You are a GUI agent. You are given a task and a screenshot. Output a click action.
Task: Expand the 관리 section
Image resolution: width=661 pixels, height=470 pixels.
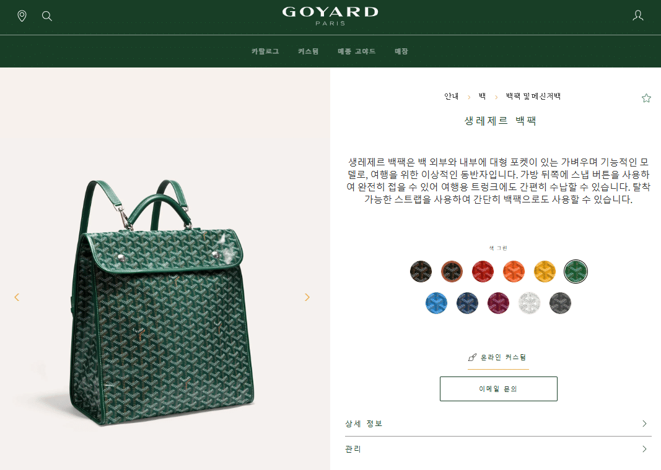pyautogui.click(x=498, y=449)
